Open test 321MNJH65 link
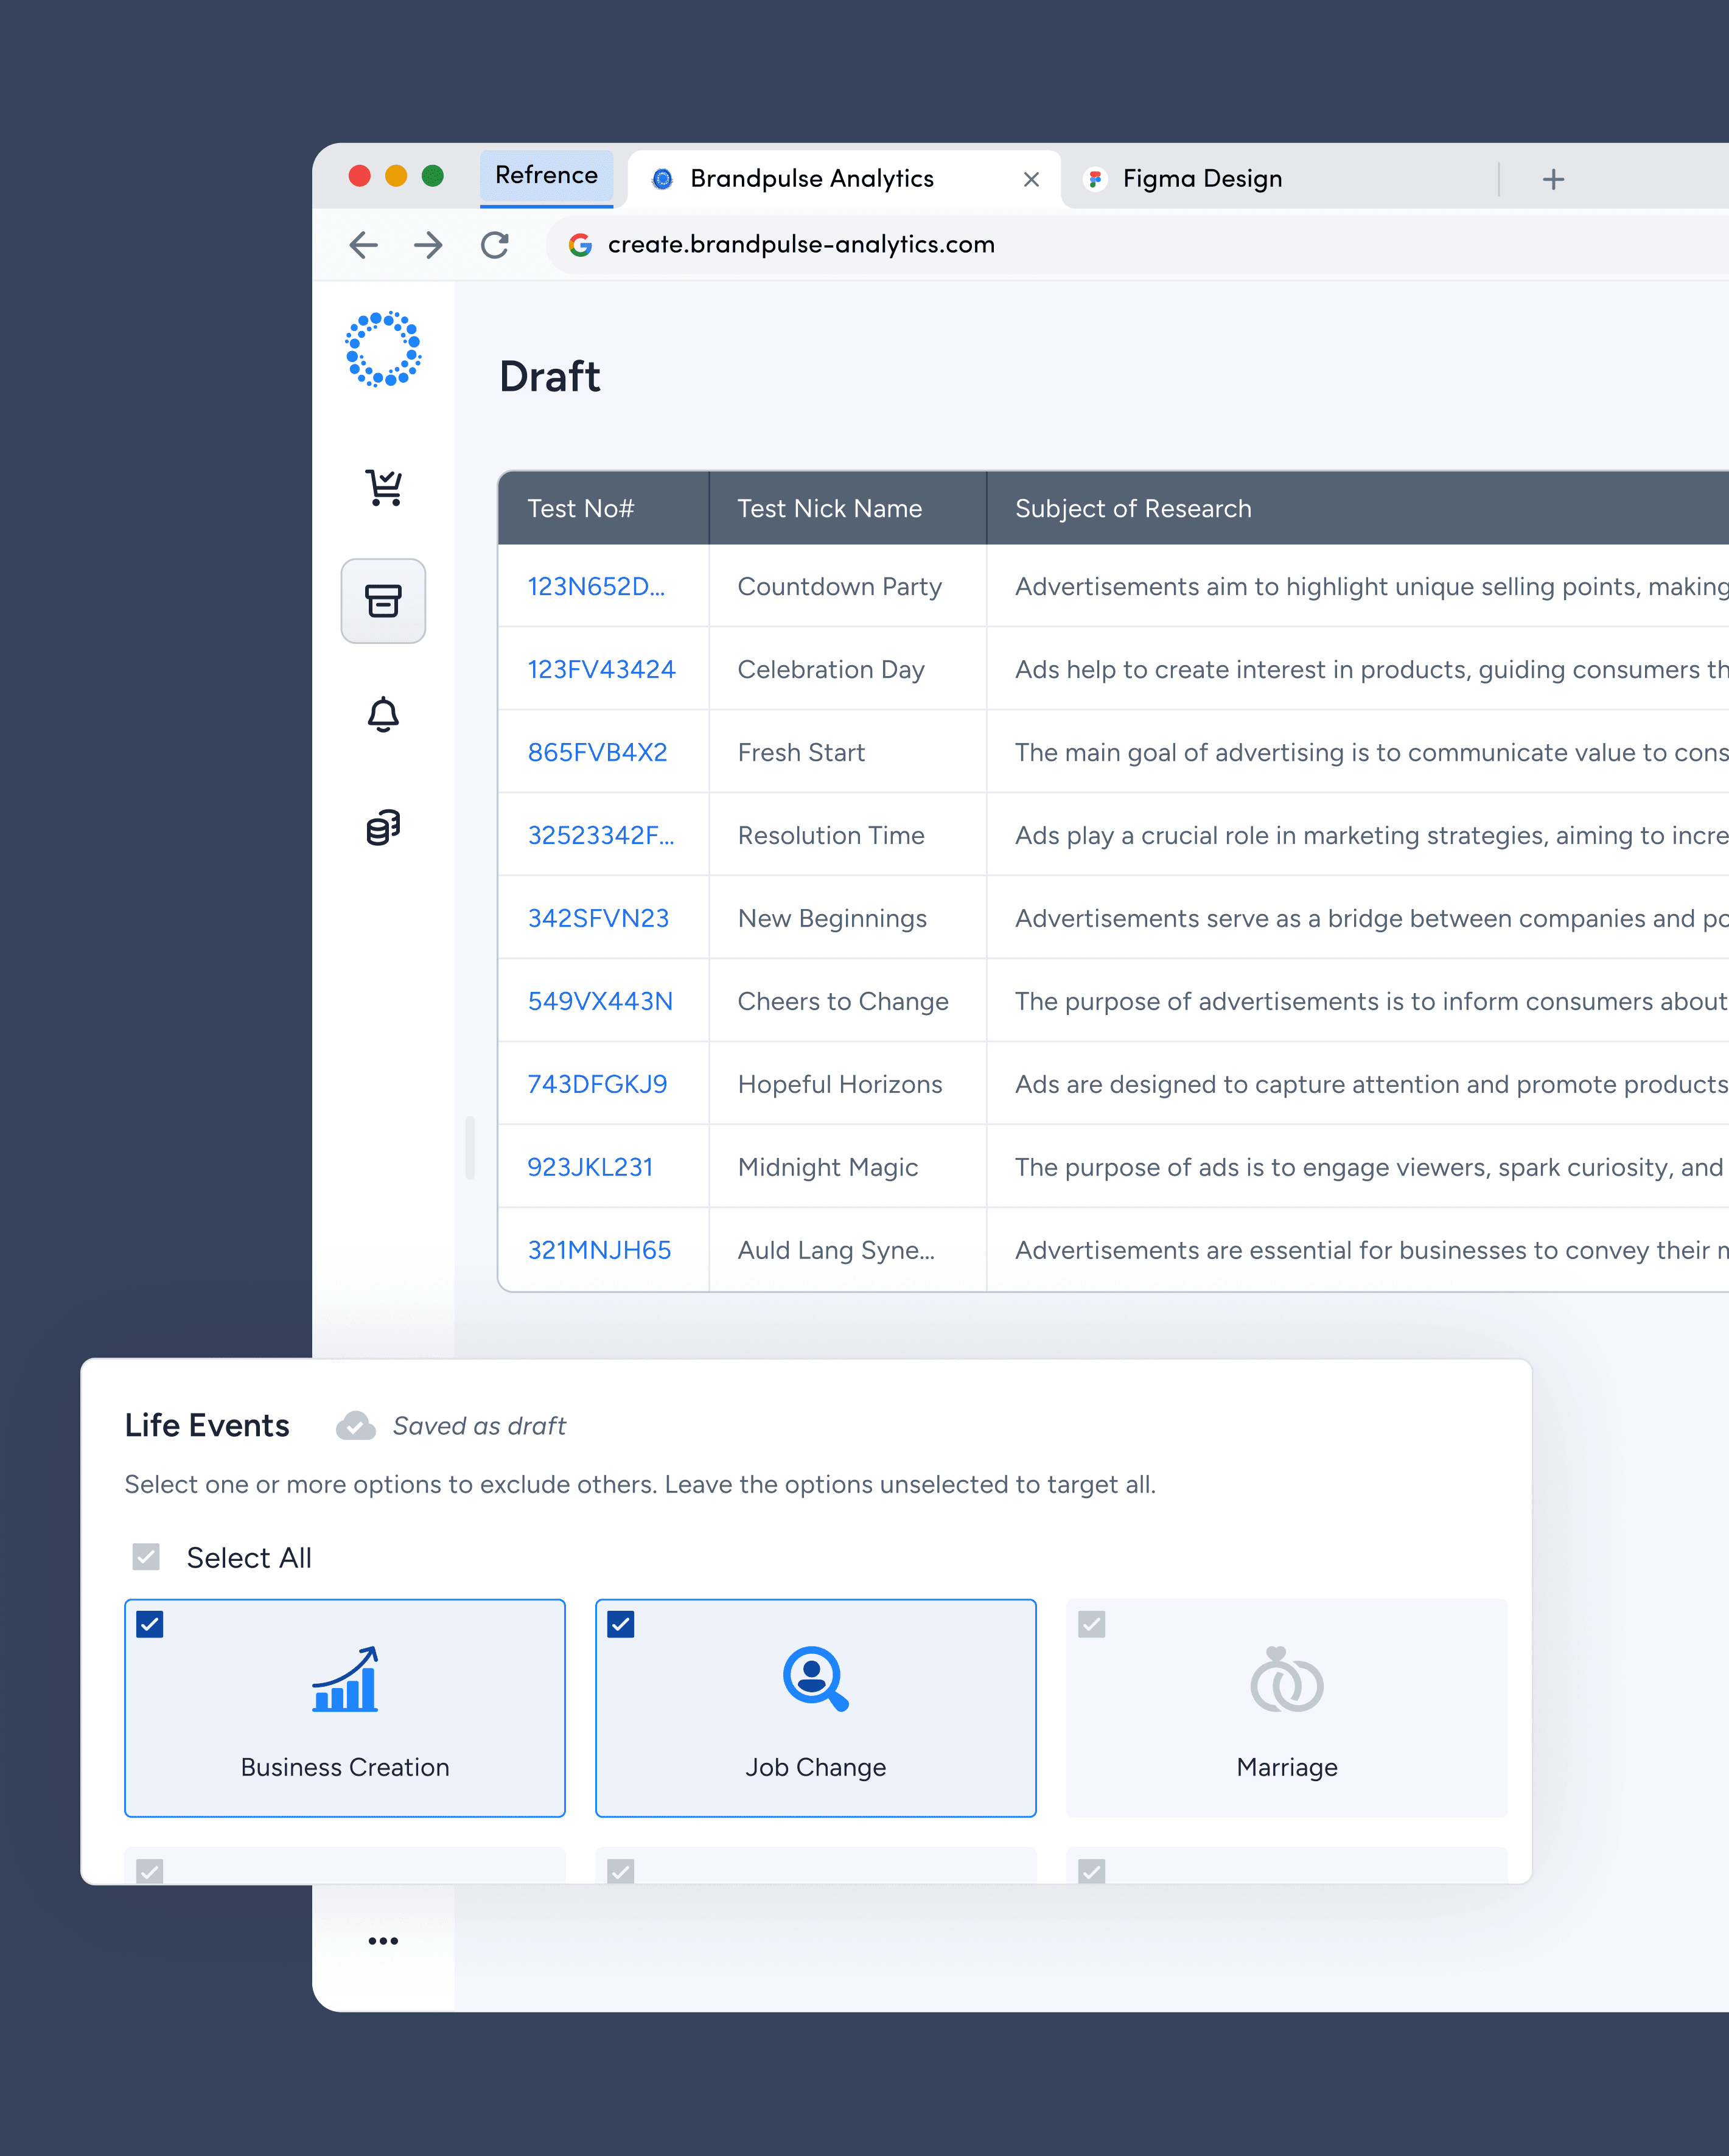 pyautogui.click(x=599, y=1251)
